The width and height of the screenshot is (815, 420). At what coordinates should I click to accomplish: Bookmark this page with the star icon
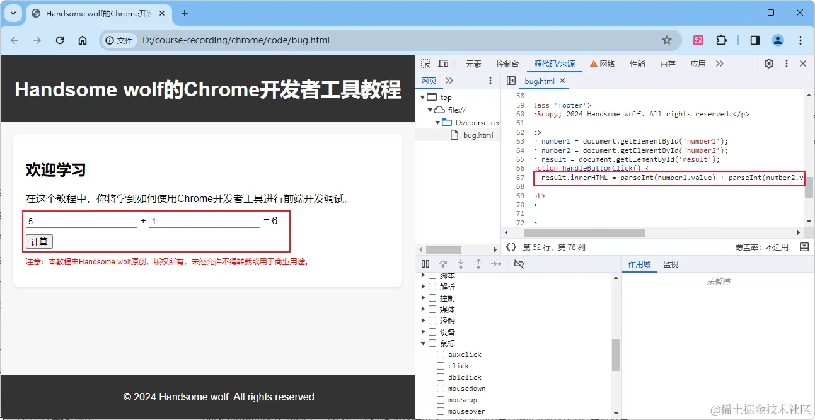667,40
